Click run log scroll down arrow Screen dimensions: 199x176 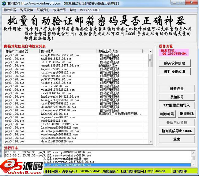[x=193, y=164]
